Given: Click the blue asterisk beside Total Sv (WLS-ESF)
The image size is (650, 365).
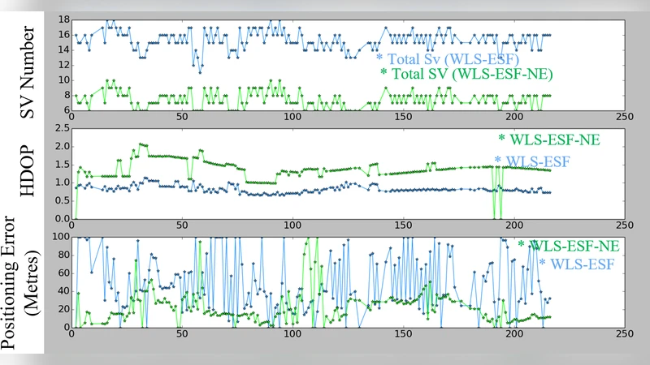Looking at the screenshot, I should point(379,58).
